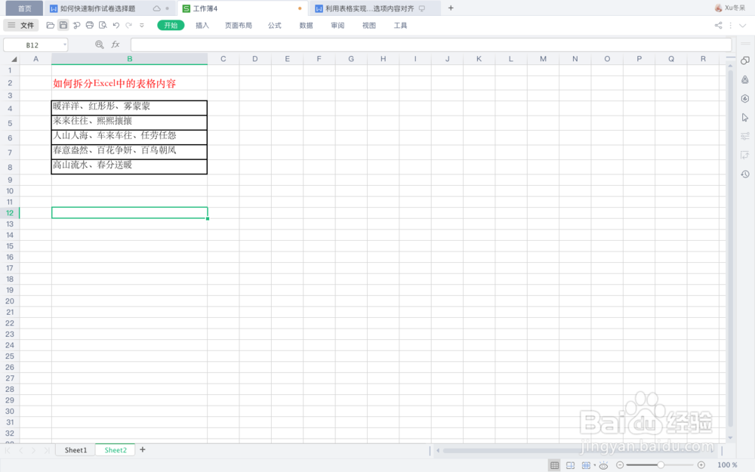The width and height of the screenshot is (755, 472).
Task: Click the Print Preview icon
Action: pos(103,25)
